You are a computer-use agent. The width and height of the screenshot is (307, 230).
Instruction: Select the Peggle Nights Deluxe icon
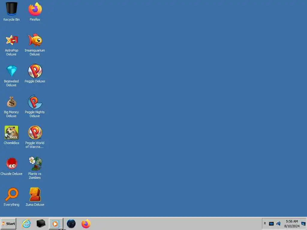[x=35, y=106]
